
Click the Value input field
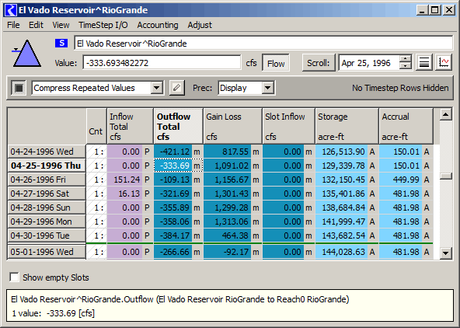coord(162,63)
